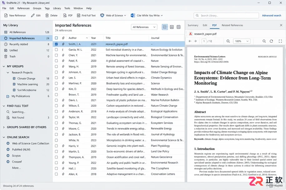
Task: Uncheck the Smith, J. A. reference checkbox
Action: [57, 44]
